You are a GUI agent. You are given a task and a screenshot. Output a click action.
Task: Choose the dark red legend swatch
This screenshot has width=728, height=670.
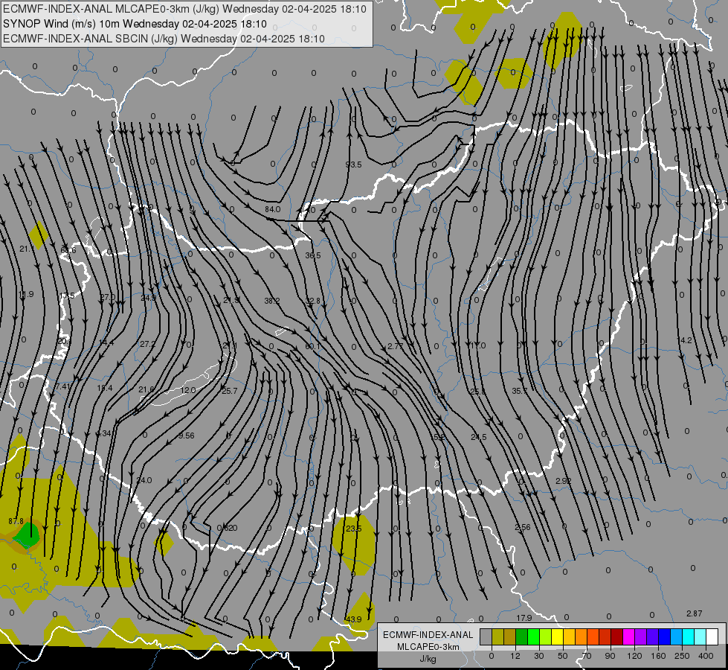click(616, 636)
